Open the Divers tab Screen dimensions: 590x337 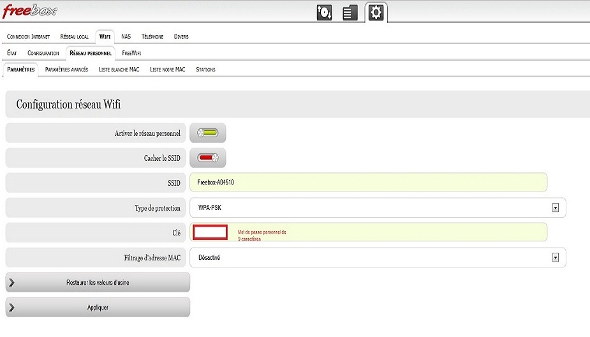181,37
